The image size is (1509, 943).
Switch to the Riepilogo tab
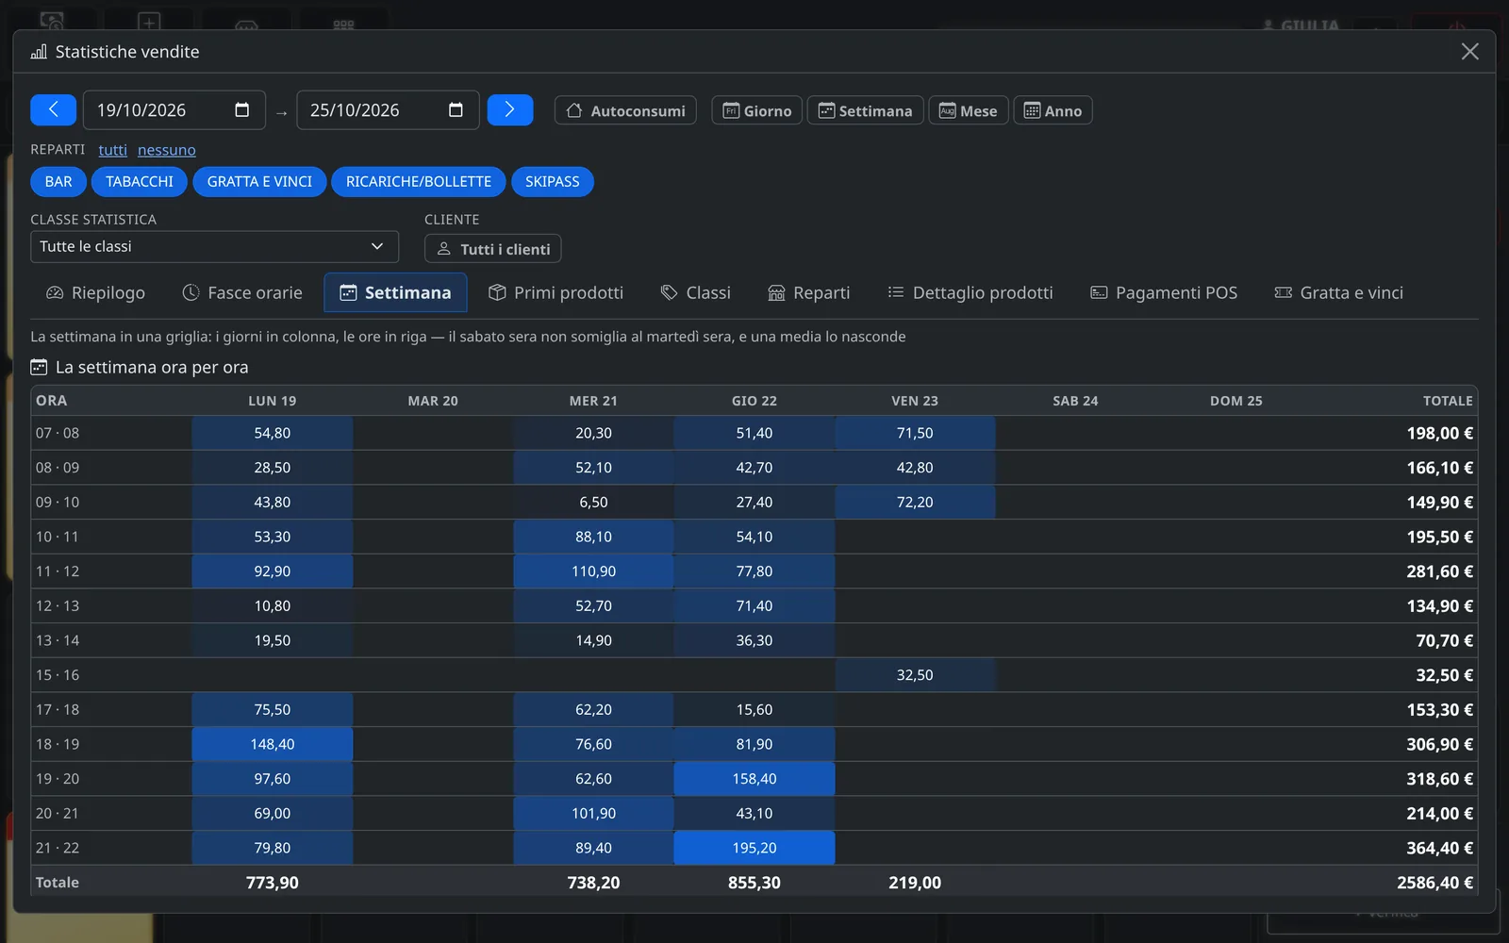coord(95,293)
